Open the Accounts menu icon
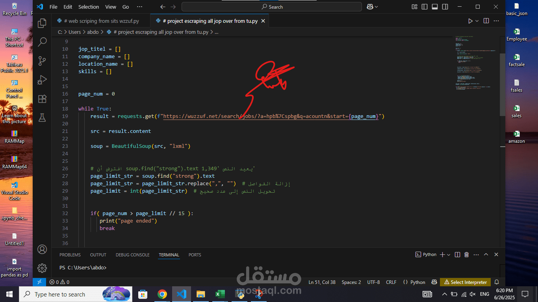The image size is (538, 302). point(42,249)
